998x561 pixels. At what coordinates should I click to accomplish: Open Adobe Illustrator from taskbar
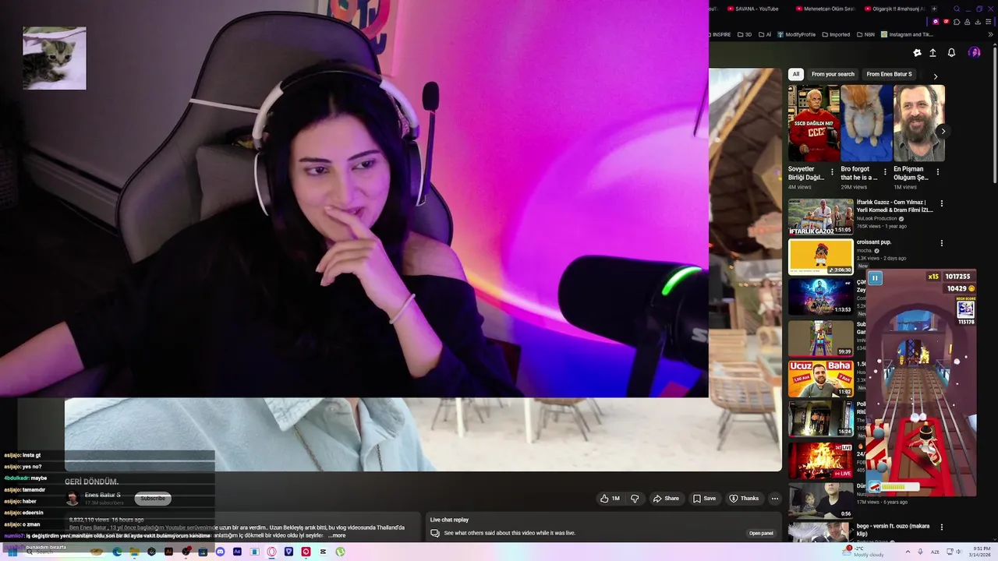point(168,552)
